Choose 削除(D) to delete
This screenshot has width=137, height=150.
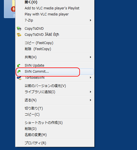click(54, 129)
